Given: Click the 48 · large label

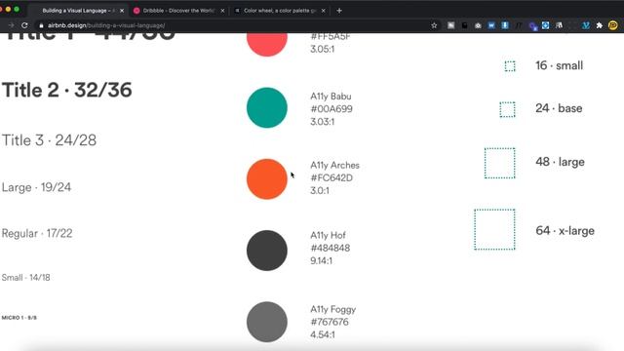Looking at the screenshot, I should [560, 162].
